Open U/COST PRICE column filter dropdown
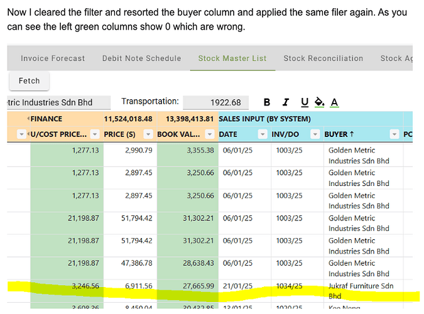424x314 pixels. pos(95,134)
